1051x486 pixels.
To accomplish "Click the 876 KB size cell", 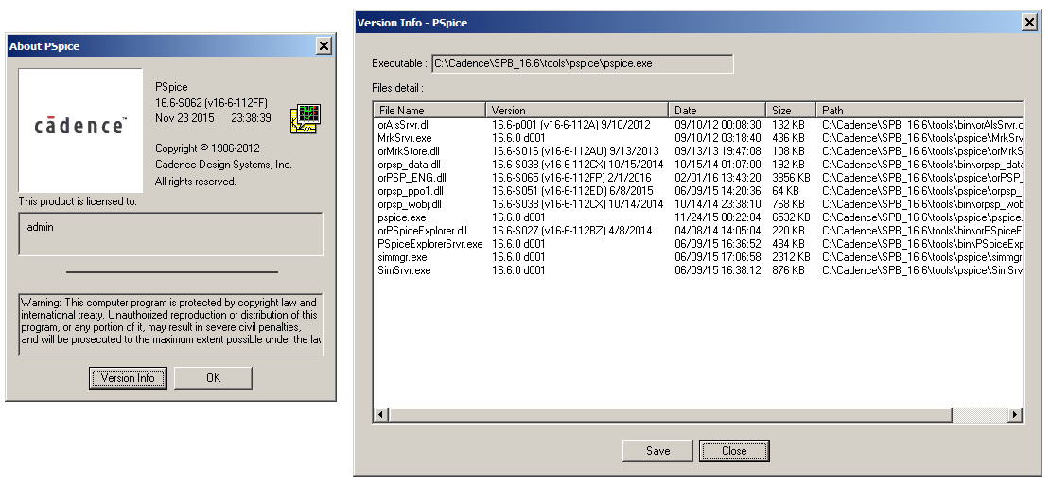I will [788, 270].
